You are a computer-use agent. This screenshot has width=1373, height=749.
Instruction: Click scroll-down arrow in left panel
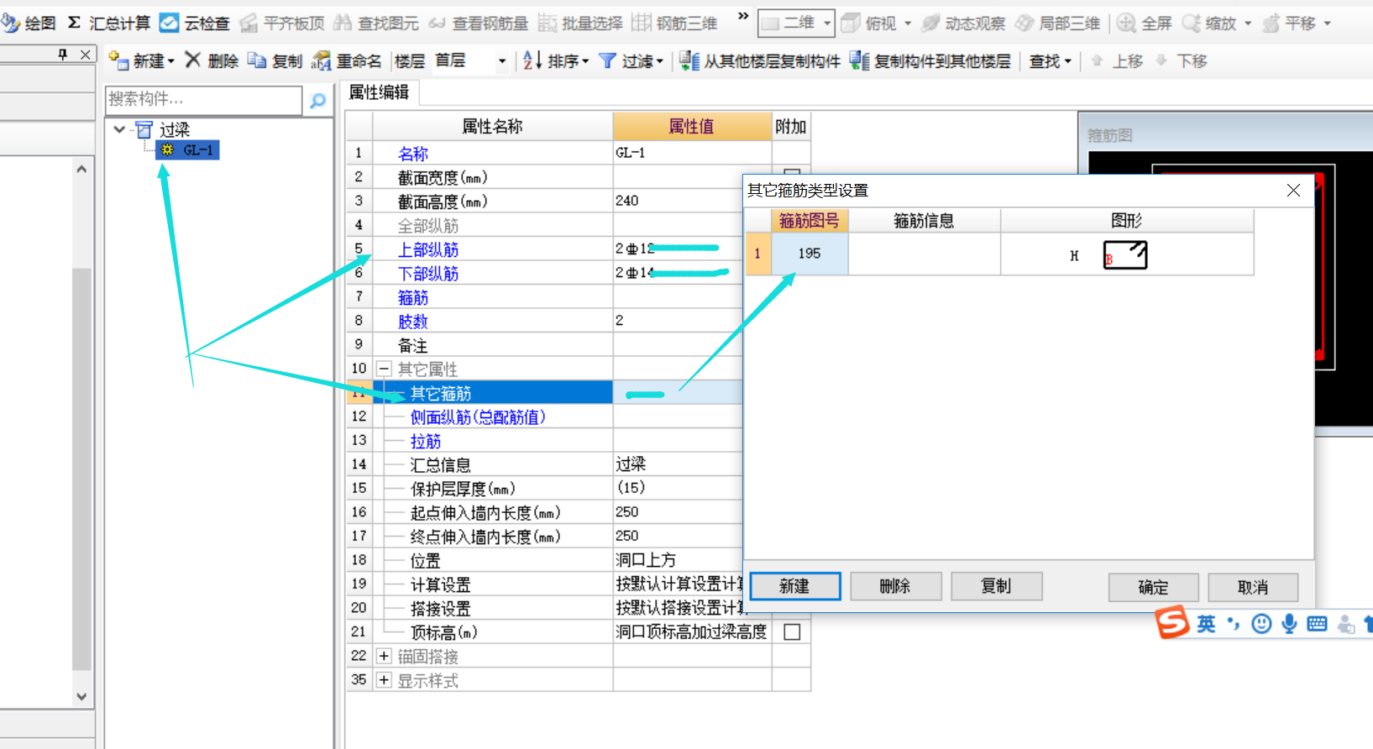click(x=81, y=696)
